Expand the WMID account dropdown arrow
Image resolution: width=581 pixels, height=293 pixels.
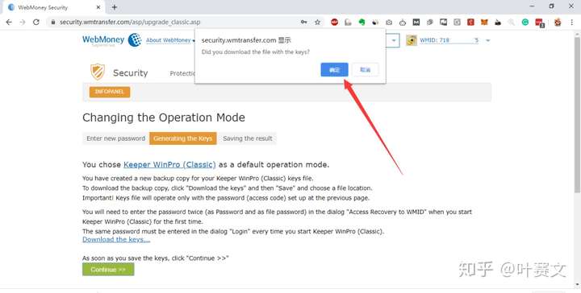click(x=487, y=40)
